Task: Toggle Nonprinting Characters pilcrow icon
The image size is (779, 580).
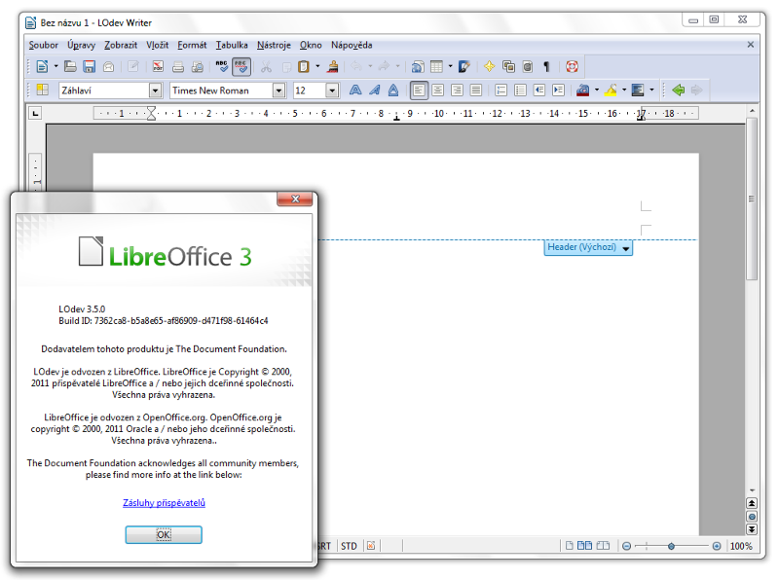Action: pos(546,66)
